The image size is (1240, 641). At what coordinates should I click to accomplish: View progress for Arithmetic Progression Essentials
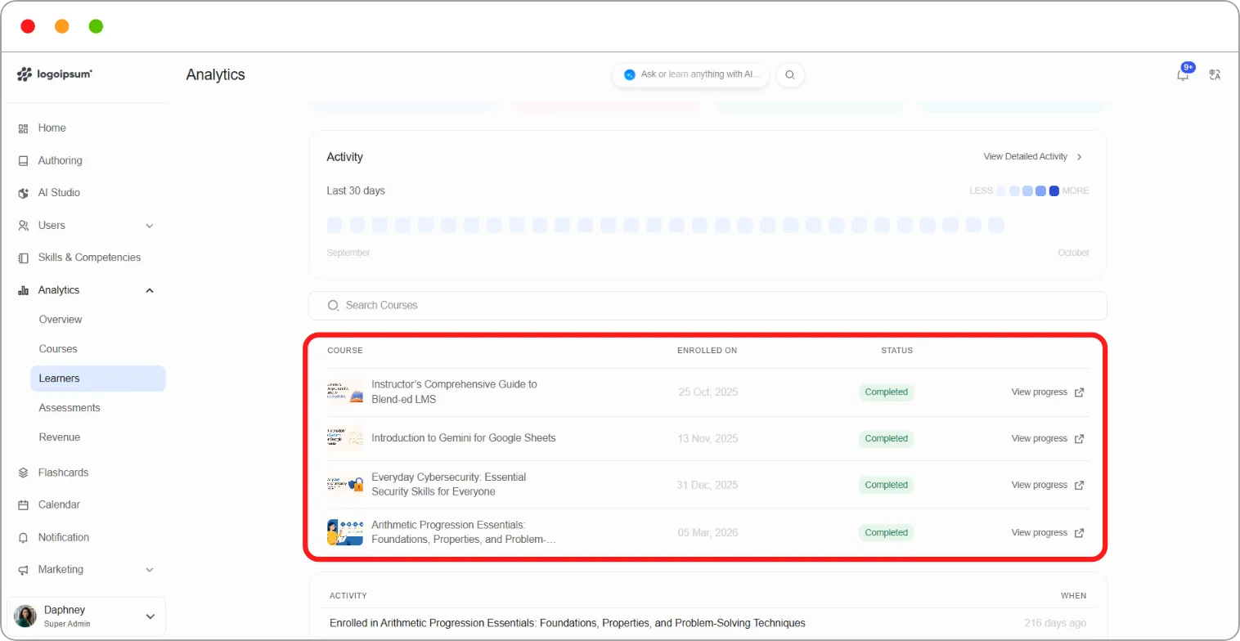pyautogui.click(x=1039, y=533)
